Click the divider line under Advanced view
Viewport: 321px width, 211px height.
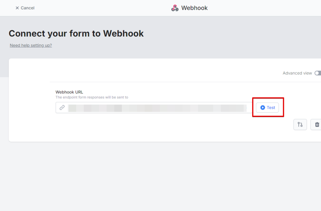[x=185, y=82]
